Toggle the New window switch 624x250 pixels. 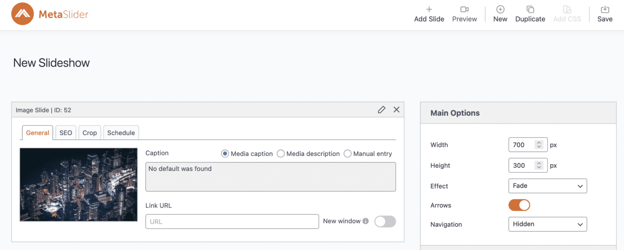[385, 221]
